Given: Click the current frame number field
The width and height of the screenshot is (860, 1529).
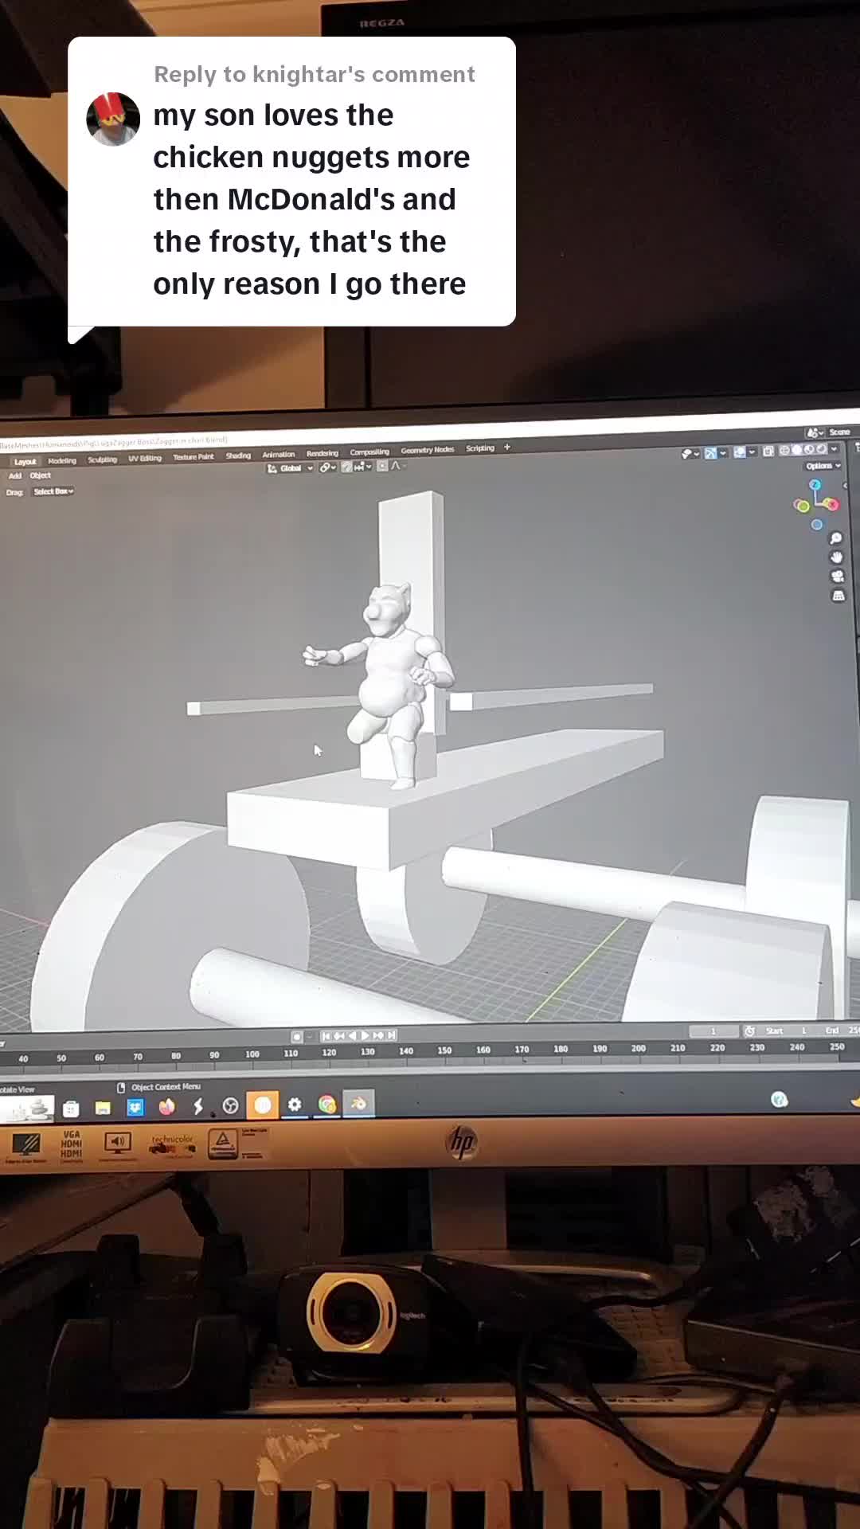Looking at the screenshot, I should [x=713, y=1031].
